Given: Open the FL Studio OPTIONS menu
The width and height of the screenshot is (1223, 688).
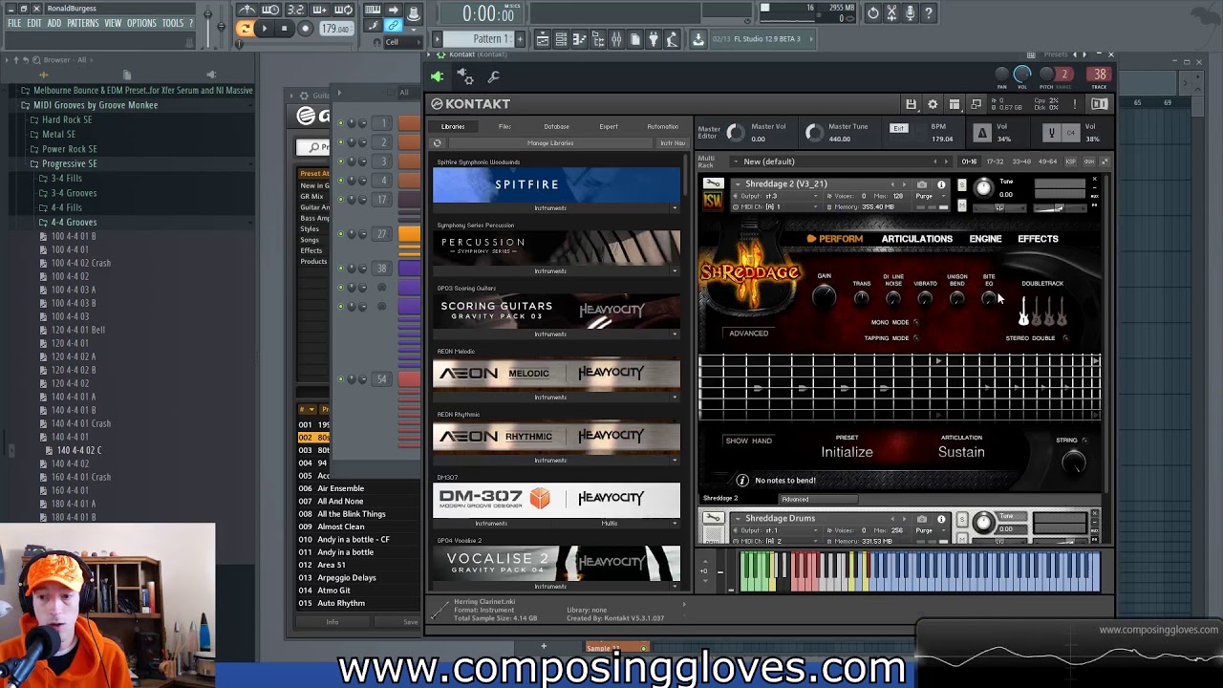Looking at the screenshot, I should coord(141,23).
